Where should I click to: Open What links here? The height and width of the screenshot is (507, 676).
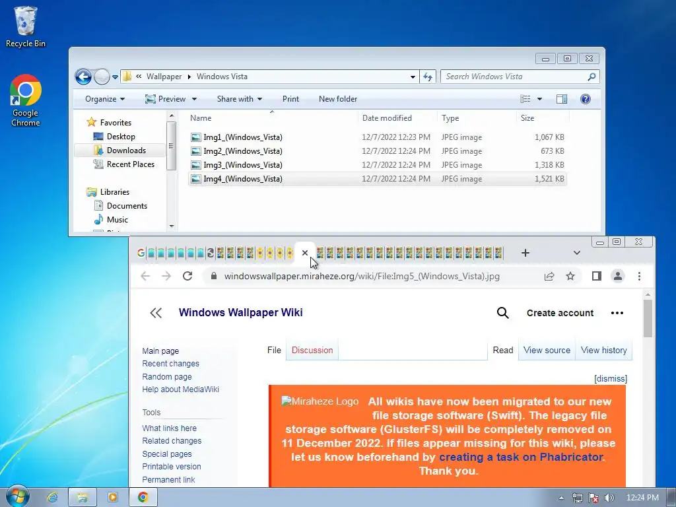[170, 428]
